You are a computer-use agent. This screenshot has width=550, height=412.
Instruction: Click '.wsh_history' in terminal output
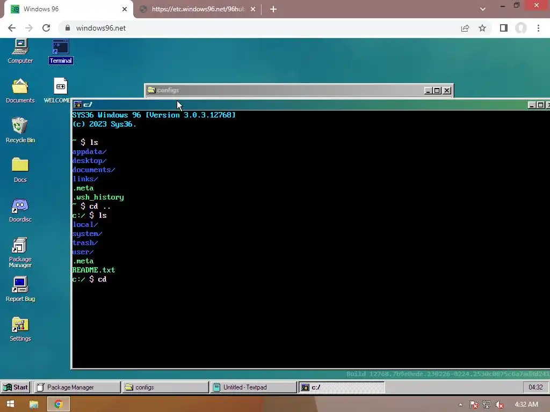pos(98,197)
